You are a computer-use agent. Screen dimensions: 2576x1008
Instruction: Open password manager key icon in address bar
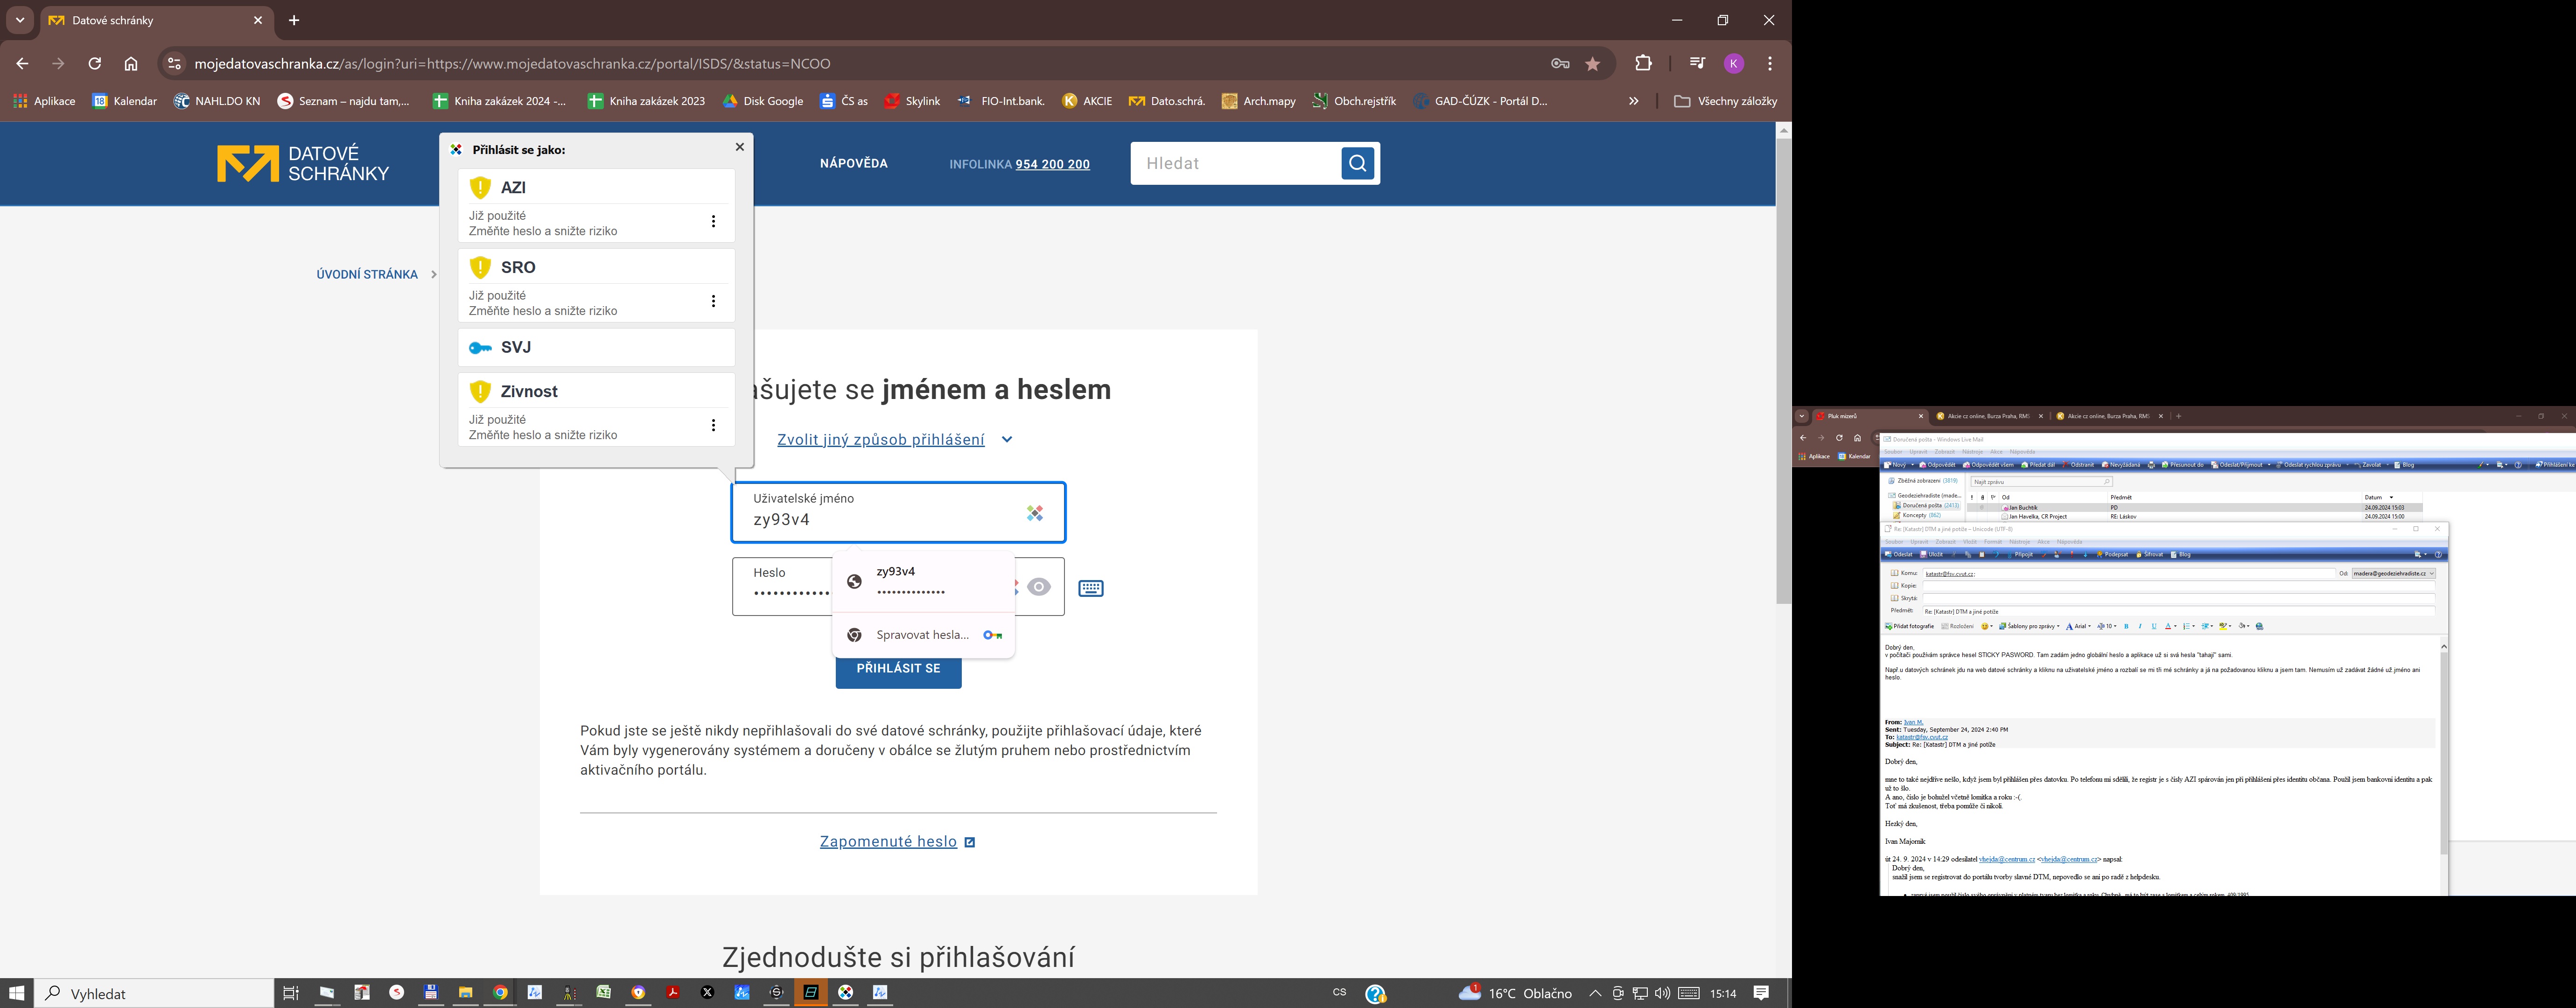[1560, 64]
